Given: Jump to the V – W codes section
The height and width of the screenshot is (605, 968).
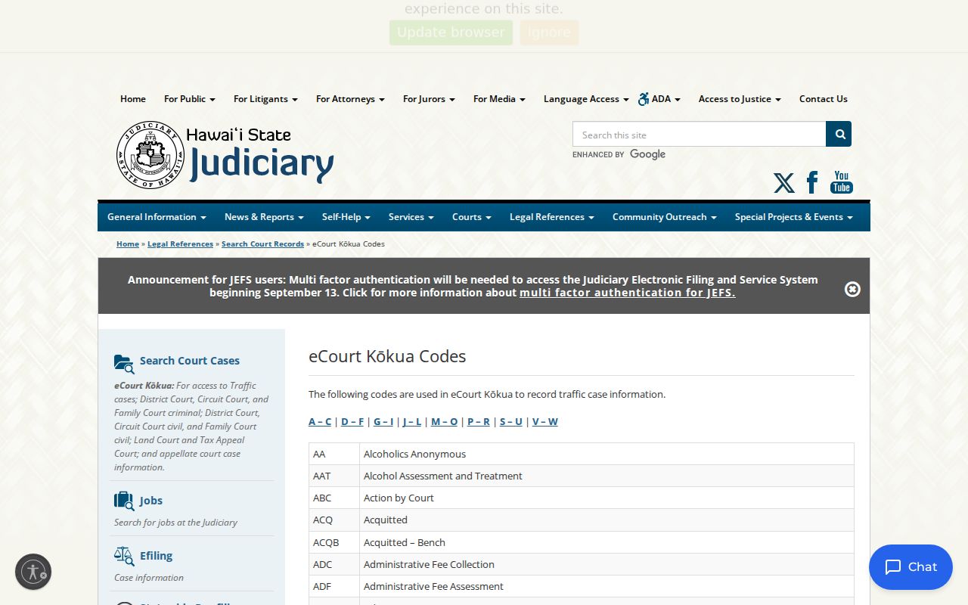Looking at the screenshot, I should coord(544,422).
